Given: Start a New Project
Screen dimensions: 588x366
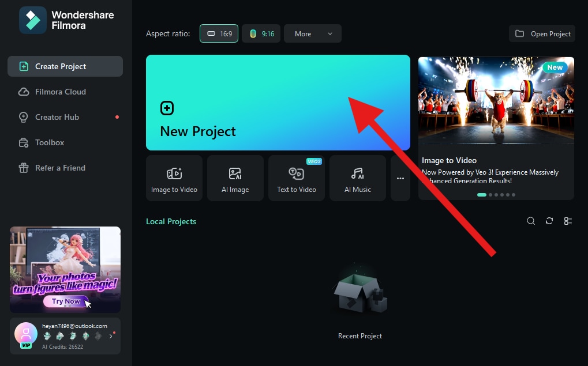Looking at the screenshot, I should pyautogui.click(x=278, y=103).
